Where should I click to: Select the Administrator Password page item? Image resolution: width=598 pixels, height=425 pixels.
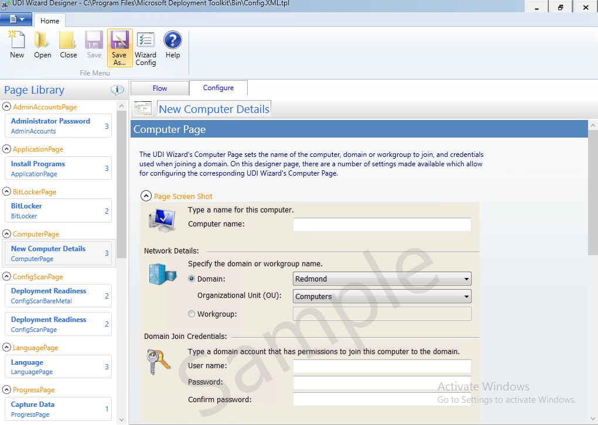point(58,126)
